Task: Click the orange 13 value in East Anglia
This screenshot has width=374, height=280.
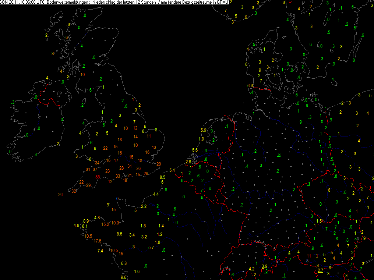Action: click(154, 148)
